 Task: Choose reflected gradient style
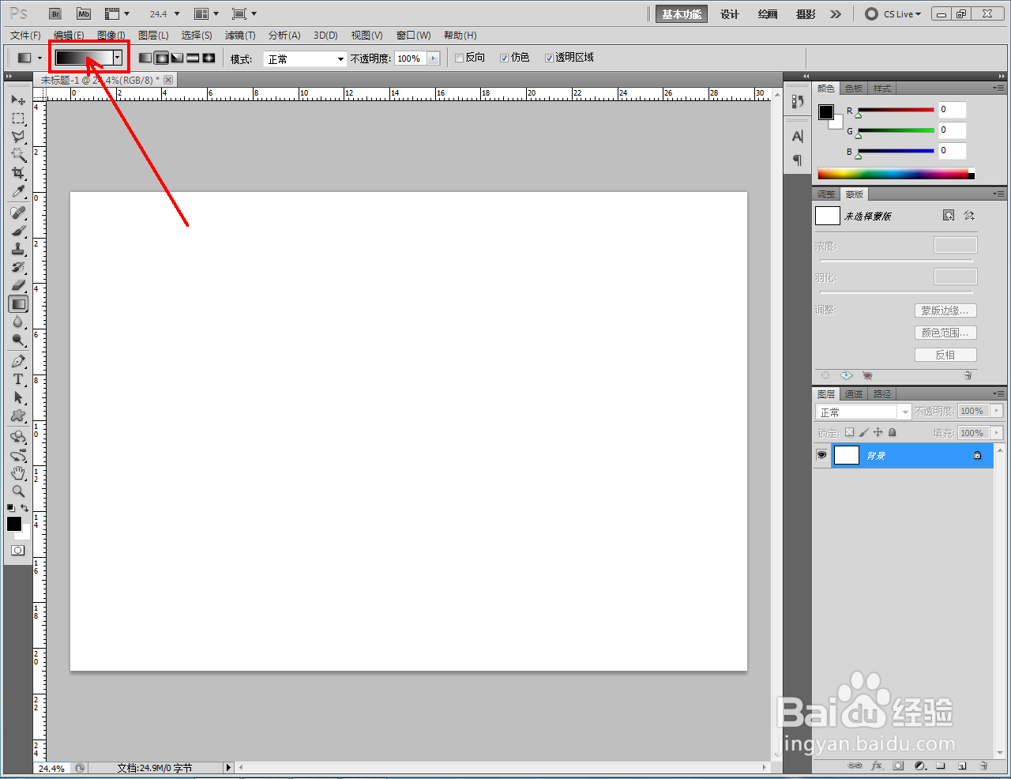click(x=193, y=58)
